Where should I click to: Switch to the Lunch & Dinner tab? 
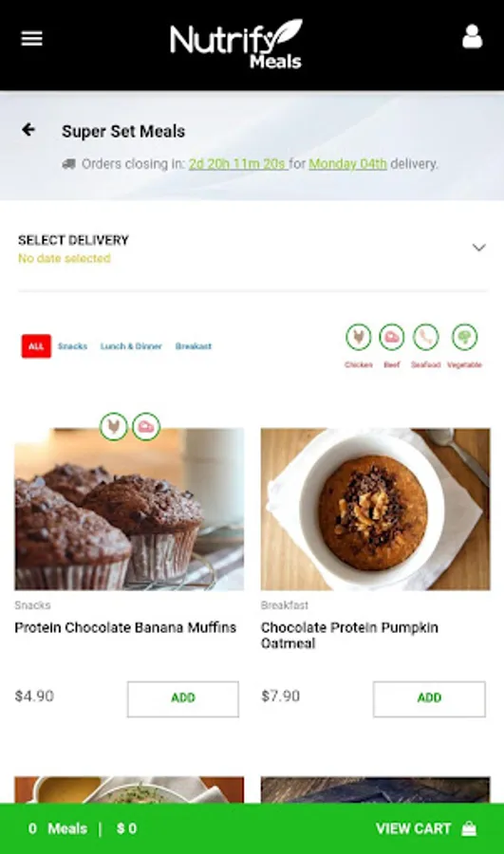click(x=131, y=346)
